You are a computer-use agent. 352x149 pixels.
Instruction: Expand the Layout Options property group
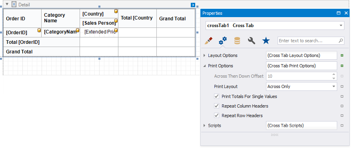pos(204,55)
